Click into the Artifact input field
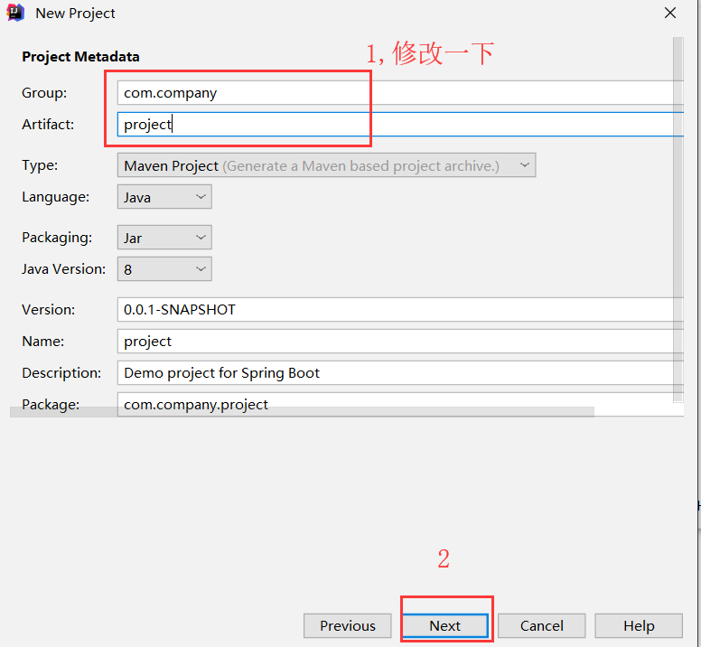The width and height of the screenshot is (701, 647). pyautogui.click(x=400, y=125)
